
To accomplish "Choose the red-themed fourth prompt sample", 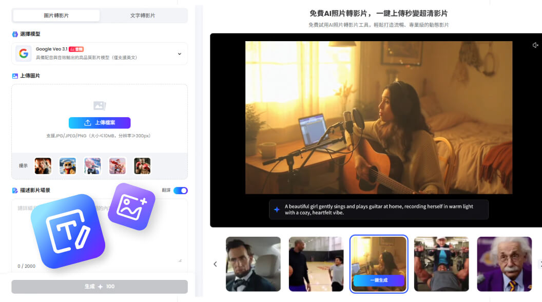I will 117,166.
